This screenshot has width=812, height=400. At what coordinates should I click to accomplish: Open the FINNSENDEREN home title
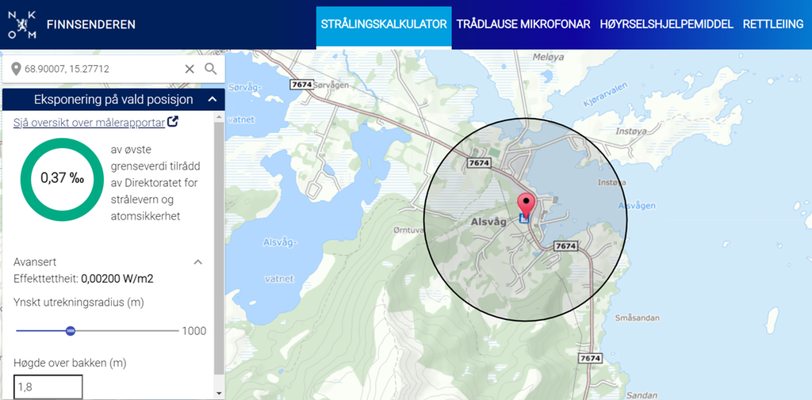[91, 25]
